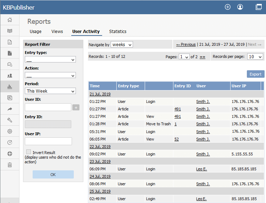Open the Records per page dropdown
Viewport: 266px width, 203px height.
pos(255,56)
